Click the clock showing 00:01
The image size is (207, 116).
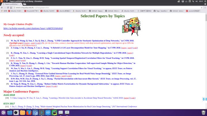tap(201, 1)
